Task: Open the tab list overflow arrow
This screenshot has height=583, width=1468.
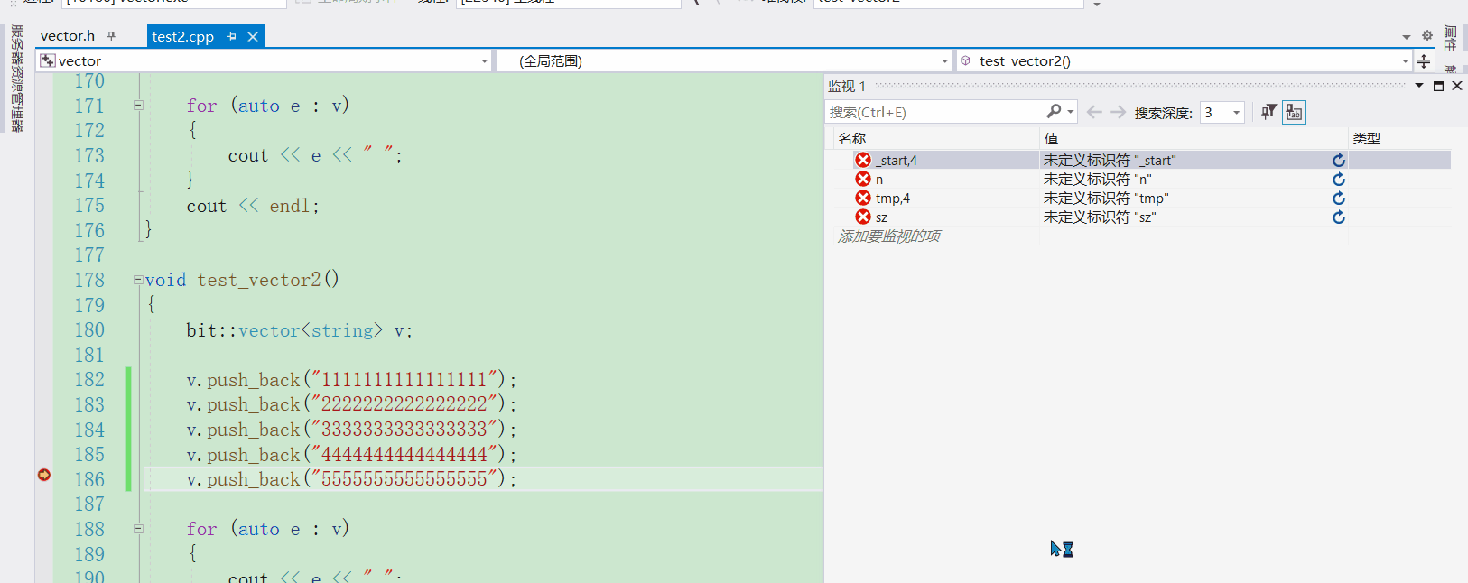Action: 1407,36
